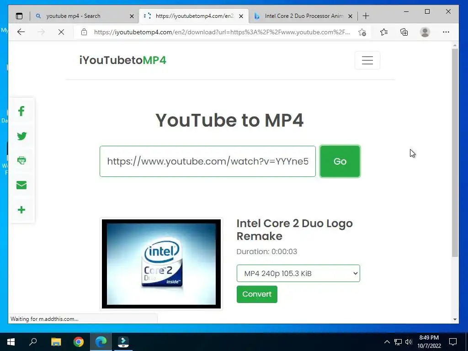Image resolution: width=468 pixels, height=351 pixels.
Task: Close the iyoutubetomp4.com tab
Action: (241, 16)
